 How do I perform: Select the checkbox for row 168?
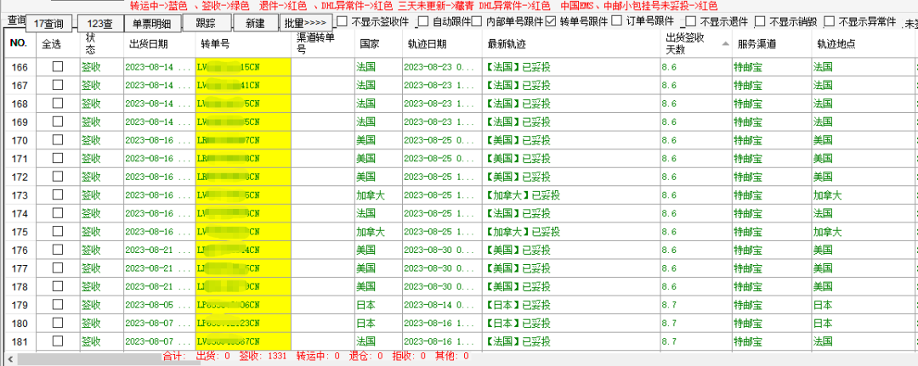point(58,103)
